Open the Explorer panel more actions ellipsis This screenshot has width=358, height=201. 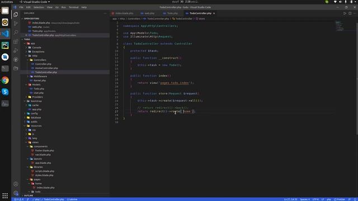click(x=105, y=13)
